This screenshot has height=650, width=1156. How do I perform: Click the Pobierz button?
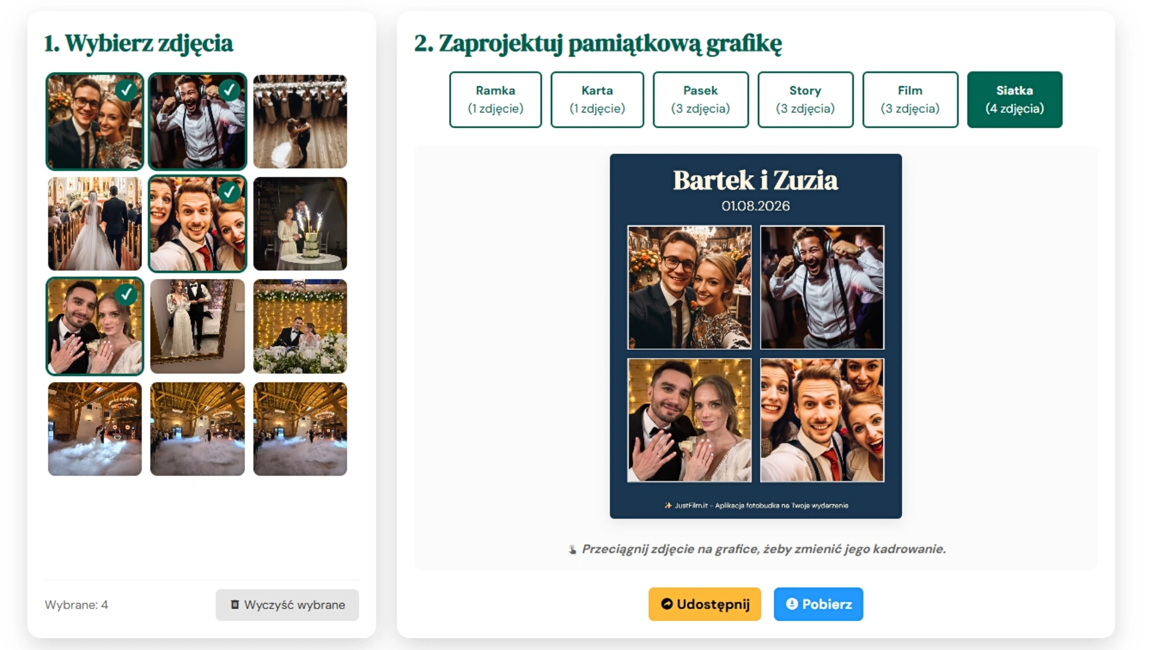818,604
